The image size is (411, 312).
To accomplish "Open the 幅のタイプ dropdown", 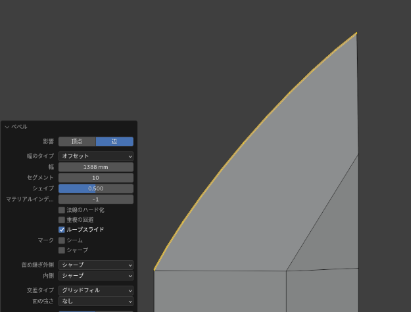I will (x=95, y=156).
